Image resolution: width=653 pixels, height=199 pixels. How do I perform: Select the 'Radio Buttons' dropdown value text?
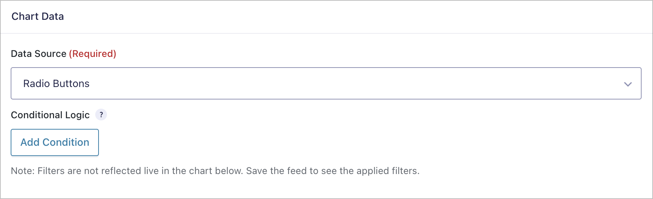56,84
